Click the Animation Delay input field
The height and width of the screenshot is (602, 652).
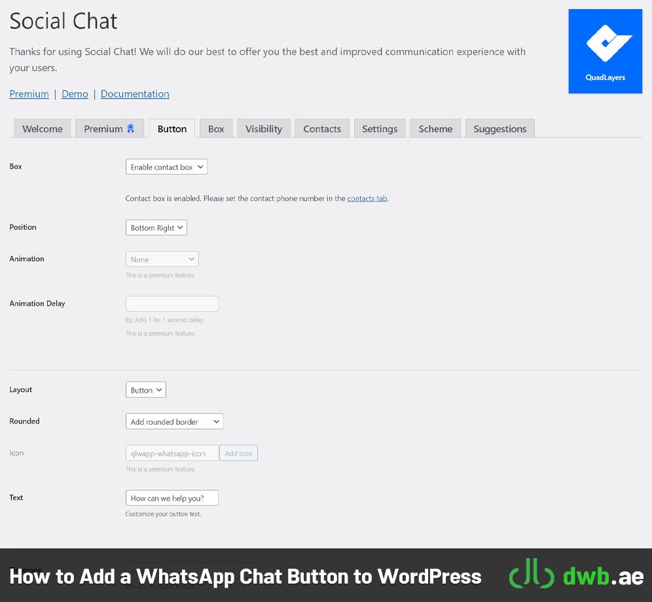click(x=172, y=304)
